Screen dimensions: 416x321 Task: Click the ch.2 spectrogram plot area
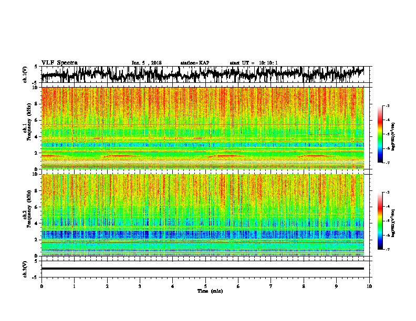tap(202, 215)
